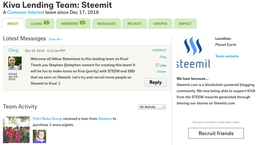Open the Common Interest category link

click(x=26, y=12)
